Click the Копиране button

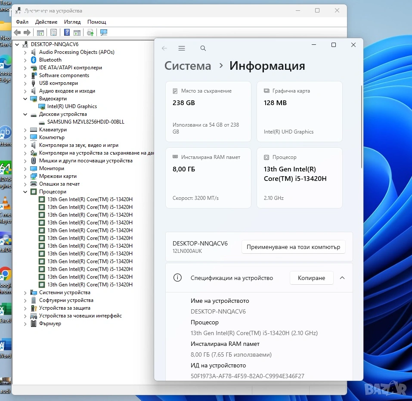pos(311,278)
